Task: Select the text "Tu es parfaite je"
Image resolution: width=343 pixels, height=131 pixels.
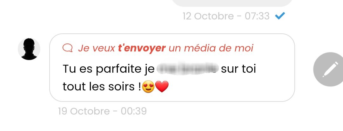Action: point(109,69)
